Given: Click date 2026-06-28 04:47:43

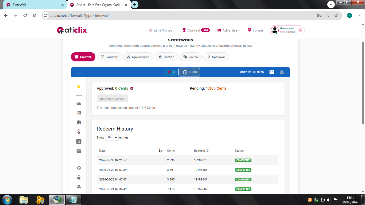Looking at the screenshot, I should (113, 180).
